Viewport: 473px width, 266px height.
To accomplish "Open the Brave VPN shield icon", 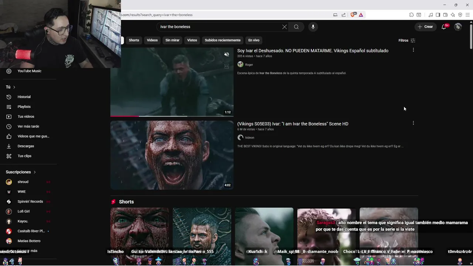I will (460, 15).
